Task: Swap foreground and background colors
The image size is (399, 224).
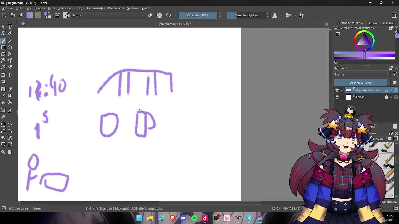Action: [50, 13]
